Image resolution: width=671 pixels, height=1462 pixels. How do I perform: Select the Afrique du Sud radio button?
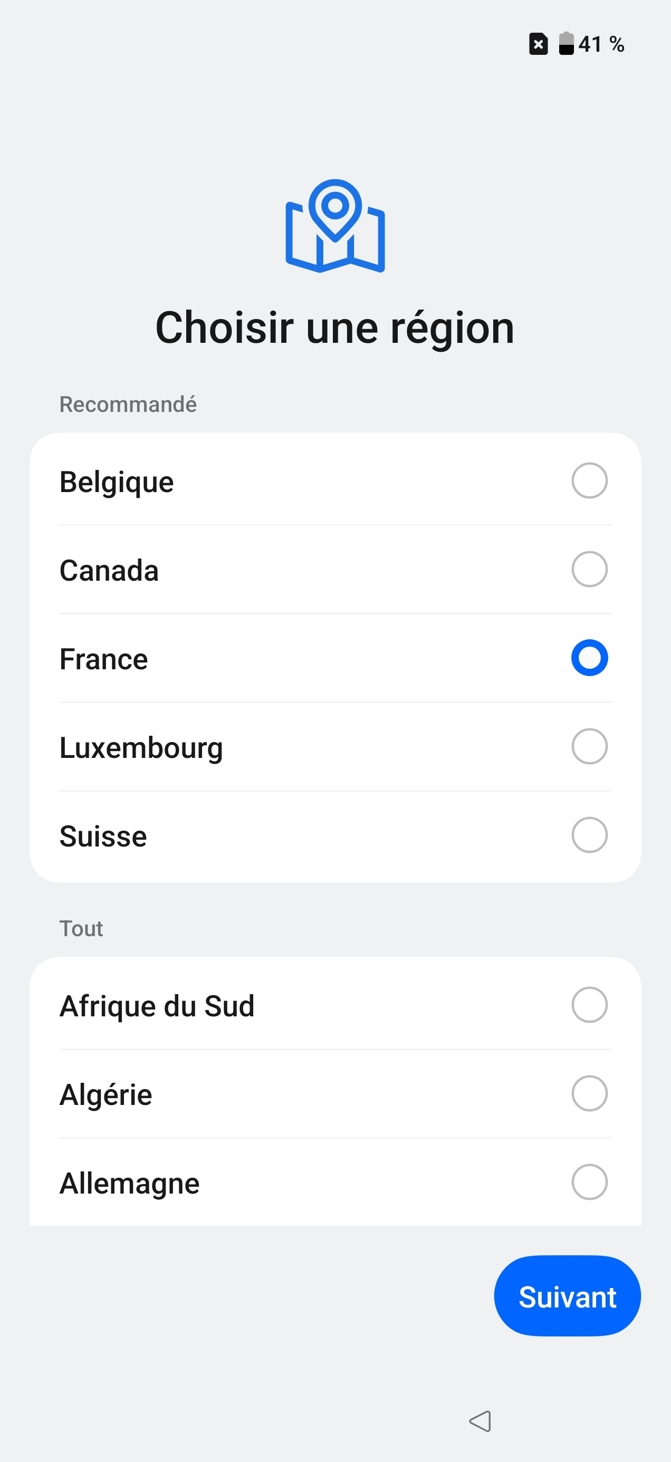pos(589,1005)
